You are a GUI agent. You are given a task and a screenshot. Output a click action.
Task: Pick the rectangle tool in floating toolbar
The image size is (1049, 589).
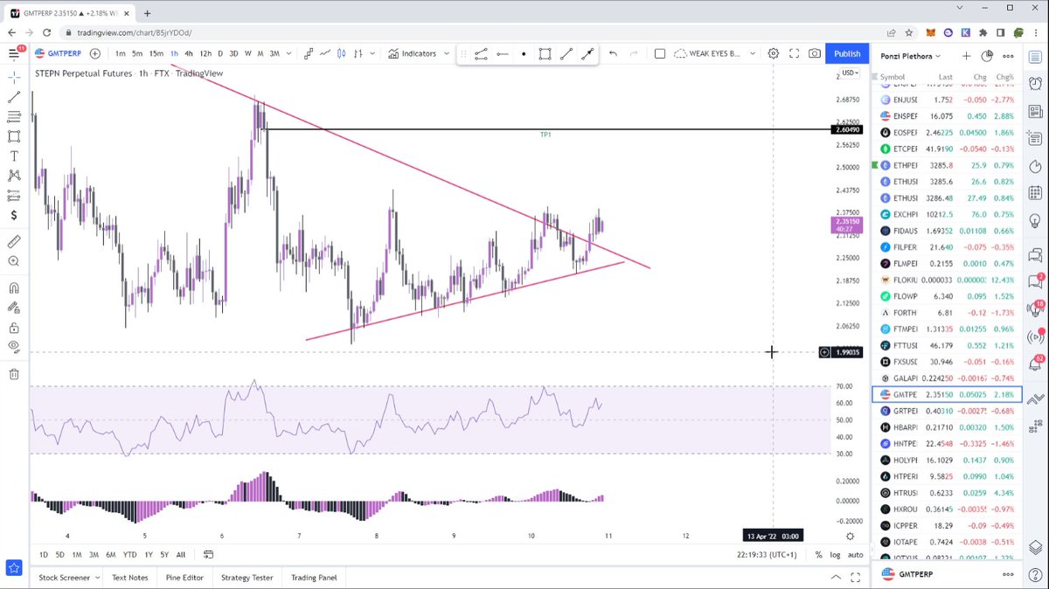coord(545,53)
